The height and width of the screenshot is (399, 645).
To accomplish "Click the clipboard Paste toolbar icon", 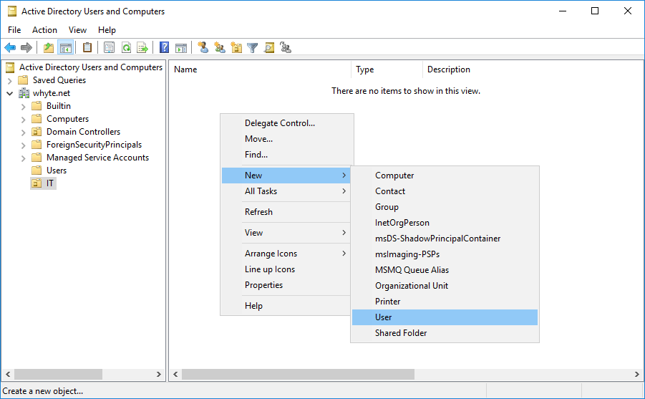I will pos(87,48).
